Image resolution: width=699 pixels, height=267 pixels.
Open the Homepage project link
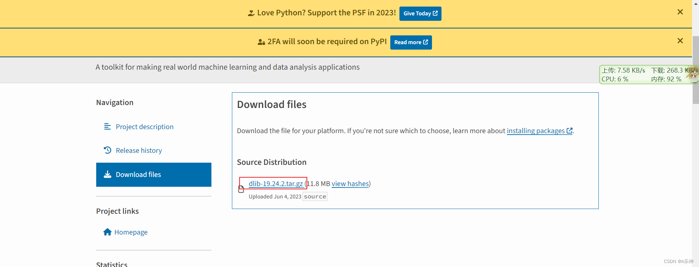131,232
